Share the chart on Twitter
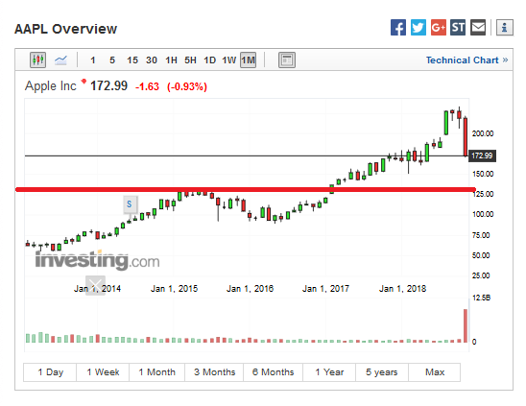The width and height of the screenshot is (526, 406). click(x=418, y=27)
